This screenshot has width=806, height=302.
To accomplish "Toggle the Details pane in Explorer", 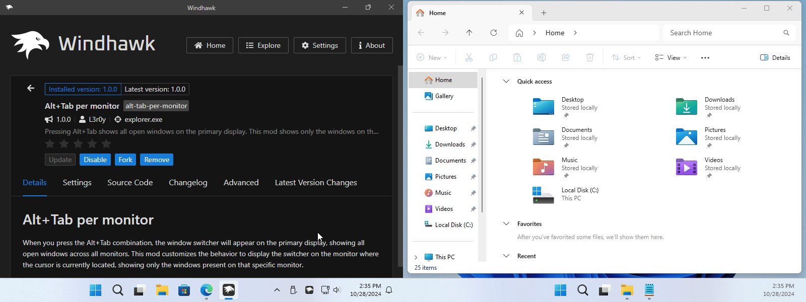I will 775,58.
